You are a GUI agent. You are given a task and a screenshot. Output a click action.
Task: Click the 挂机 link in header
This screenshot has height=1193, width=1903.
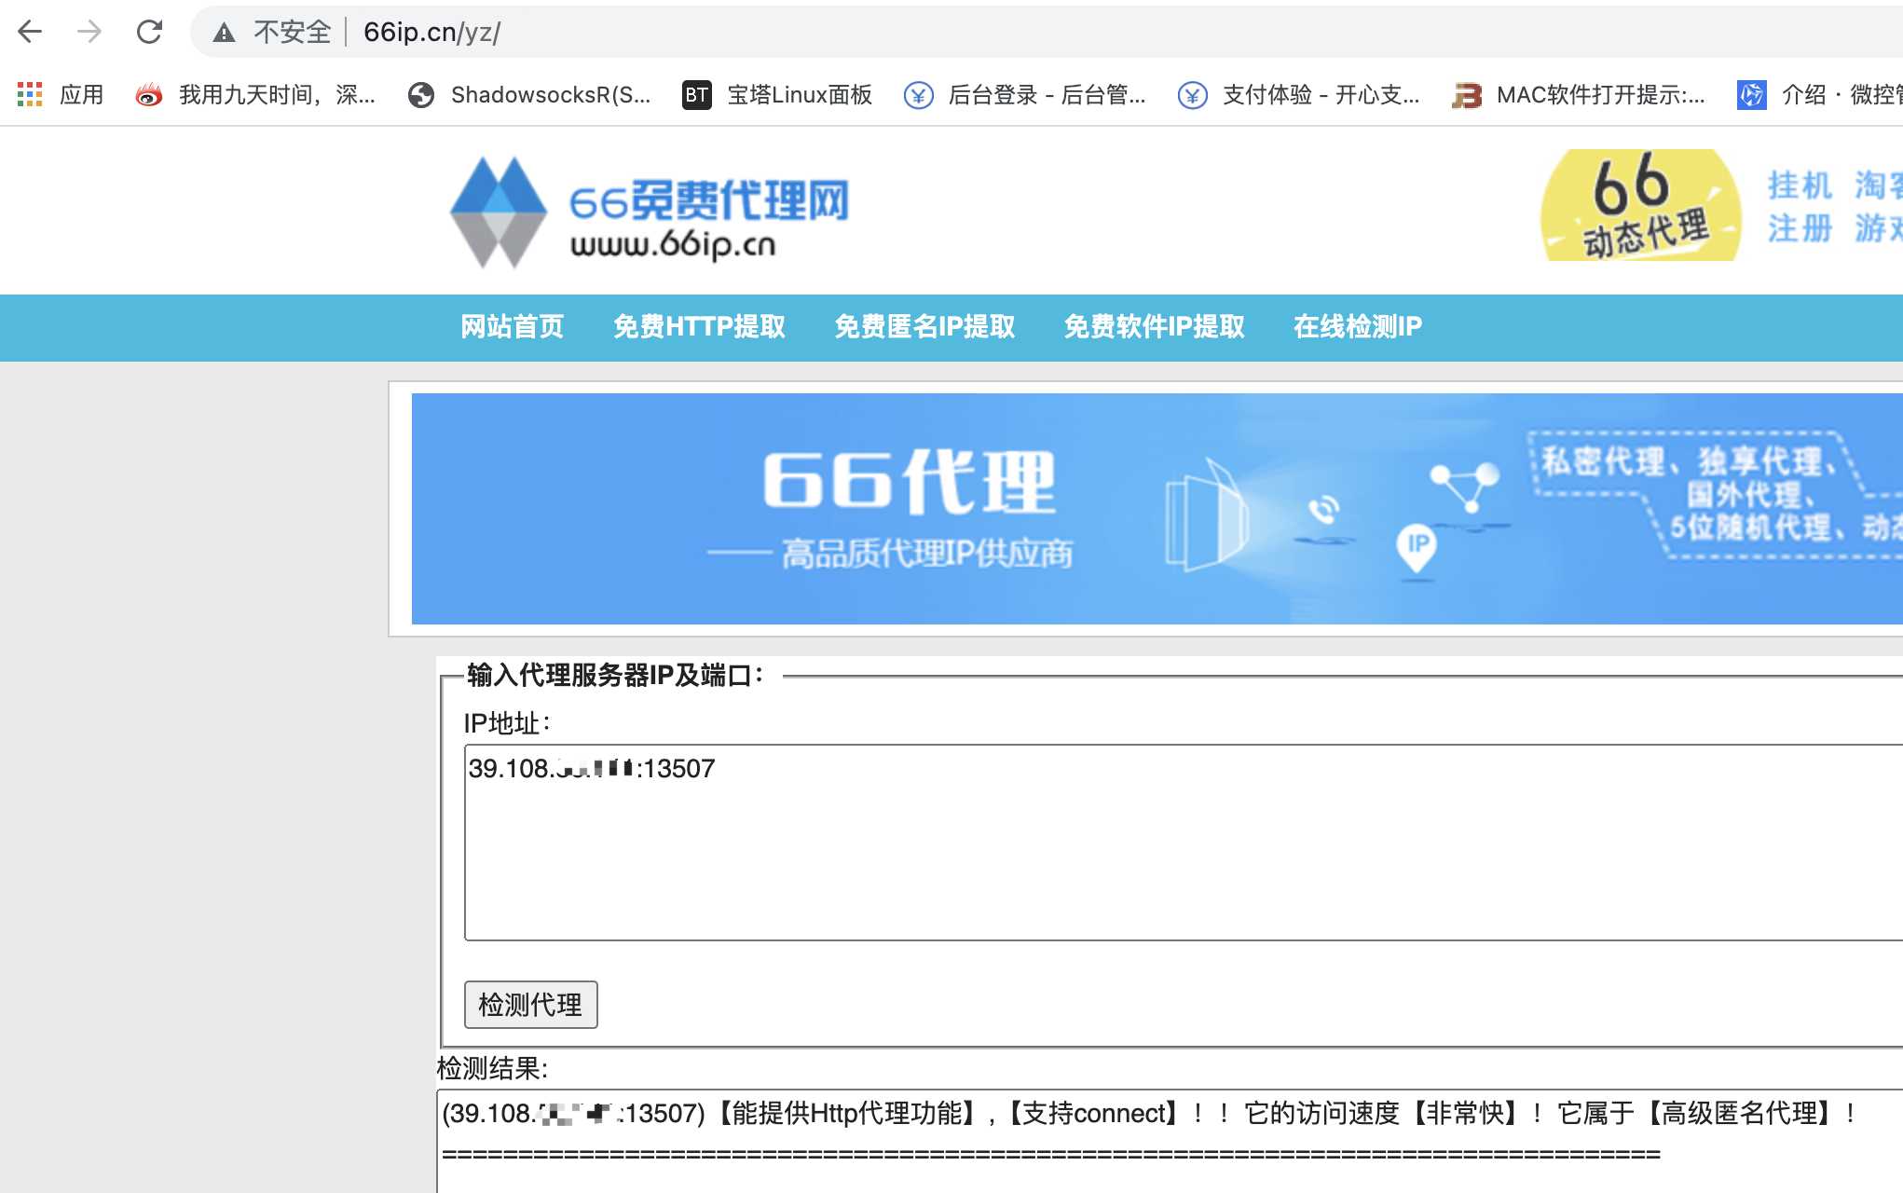coord(1800,185)
